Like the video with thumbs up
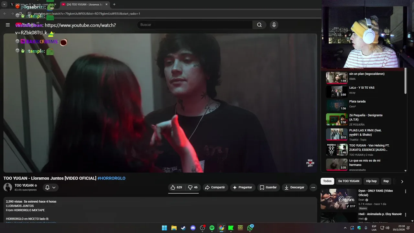414x233 pixels. [176, 187]
